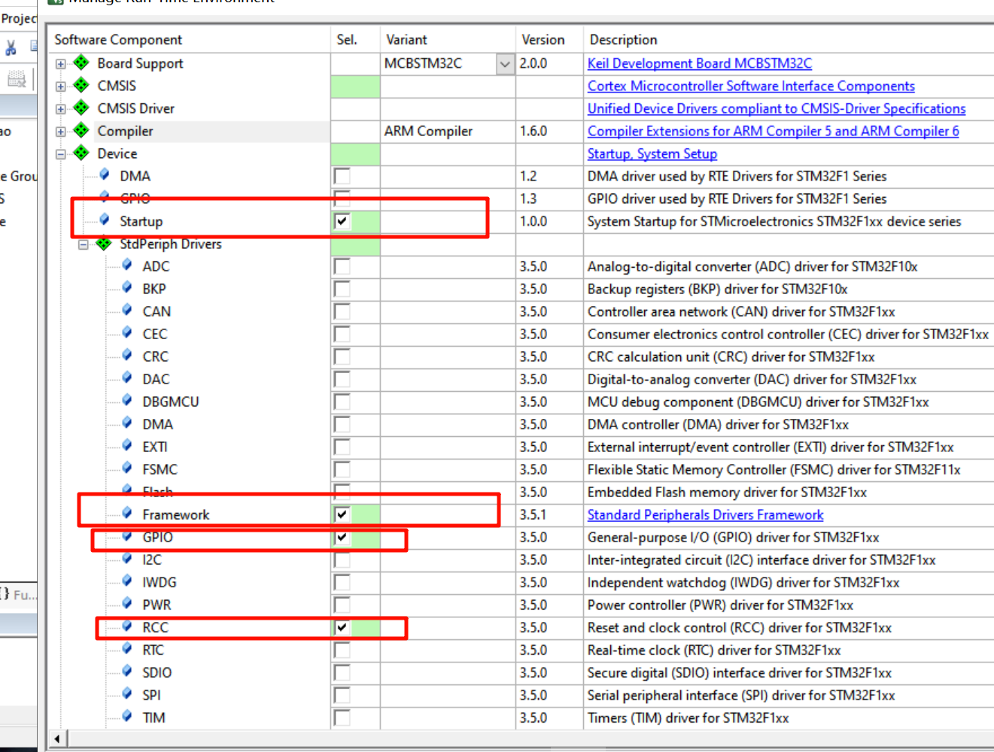Viewport: 994px width, 752px height.
Task: Enable the SPI driver checkbox
Action: point(342,695)
